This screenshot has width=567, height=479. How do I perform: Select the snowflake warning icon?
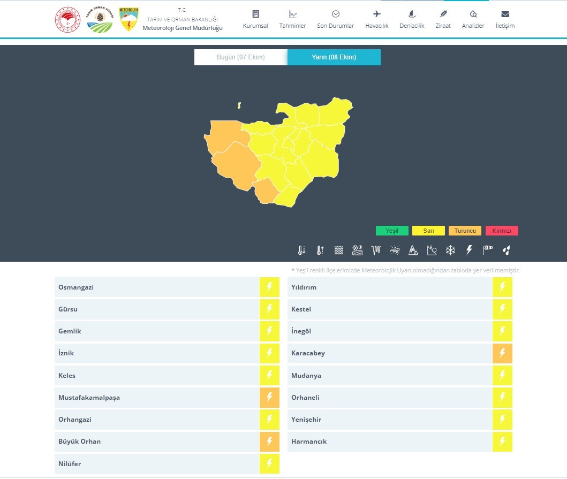[451, 250]
